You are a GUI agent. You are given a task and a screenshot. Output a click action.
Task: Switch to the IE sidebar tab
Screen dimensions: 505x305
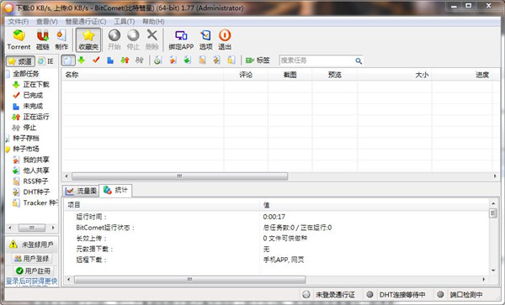pyautogui.click(x=46, y=61)
